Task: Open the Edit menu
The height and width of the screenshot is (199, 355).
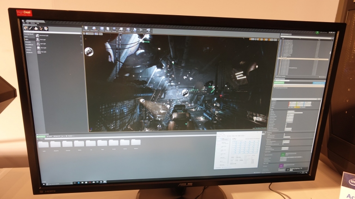Action: coord(27,23)
